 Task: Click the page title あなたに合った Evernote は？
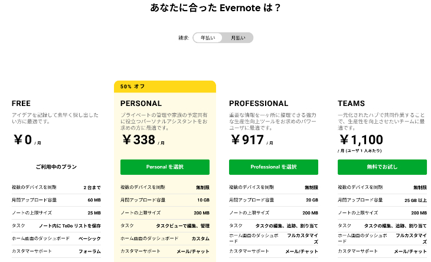click(x=215, y=8)
